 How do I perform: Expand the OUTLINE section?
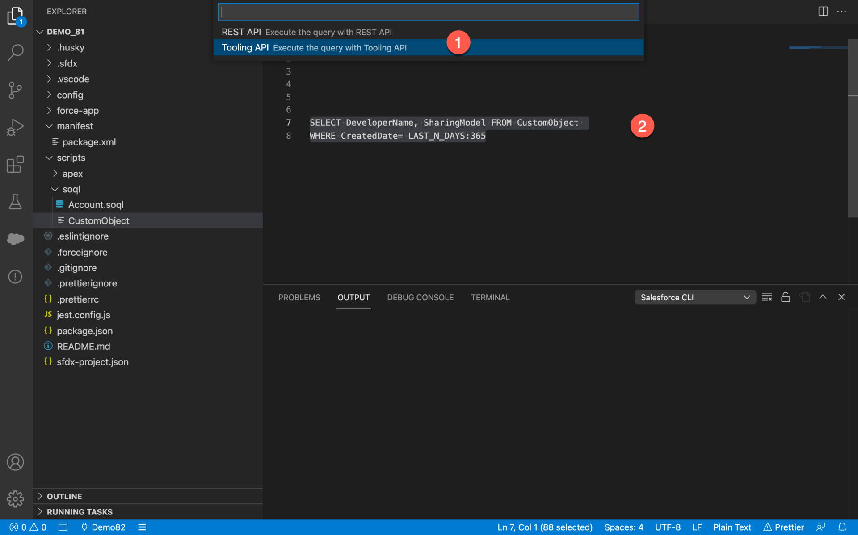64,496
